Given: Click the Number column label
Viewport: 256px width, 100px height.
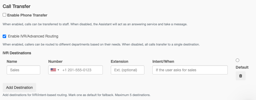Looking at the screenshot, I should (x=55, y=61).
